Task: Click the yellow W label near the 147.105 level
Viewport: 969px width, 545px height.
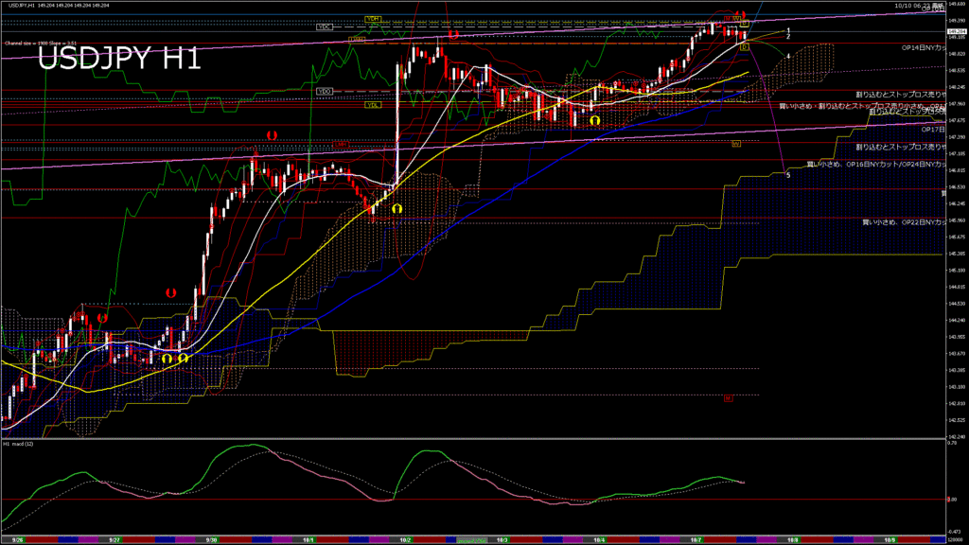Action: [x=736, y=144]
